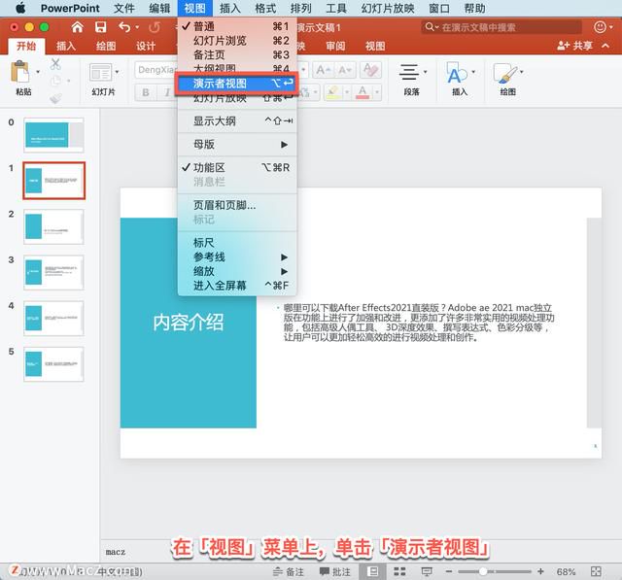This screenshot has height=580, width=622.
Task: Click the Paste clipboard icon
Action: click(x=19, y=73)
